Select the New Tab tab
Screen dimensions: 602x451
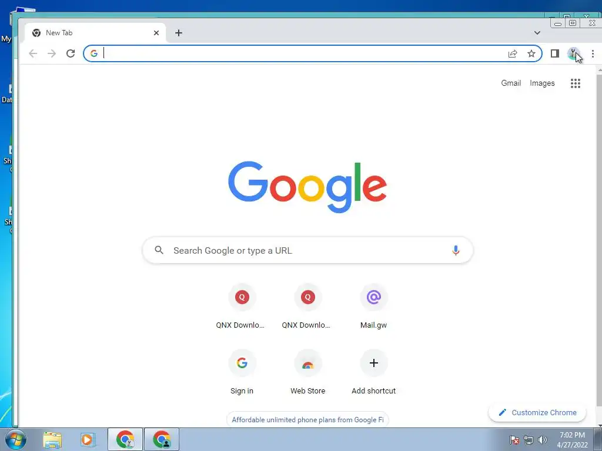click(x=95, y=33)
